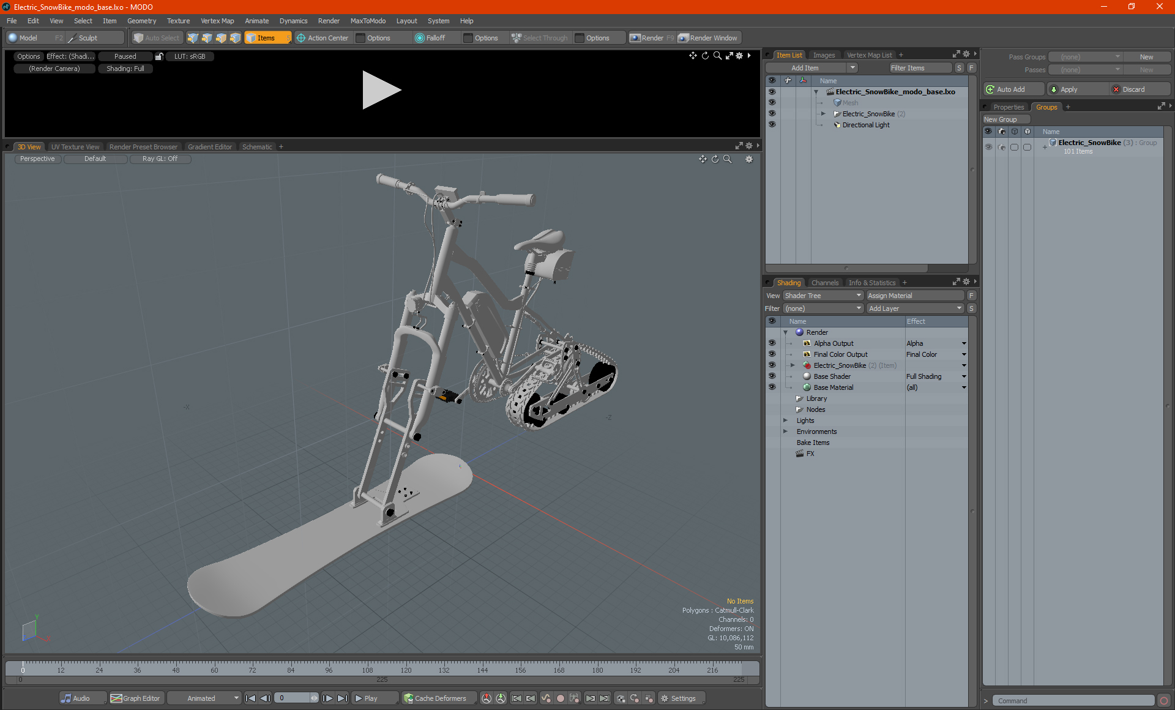The image size is (1175, 710).
Task: Hide the Directional Light item
Action: 772,125
